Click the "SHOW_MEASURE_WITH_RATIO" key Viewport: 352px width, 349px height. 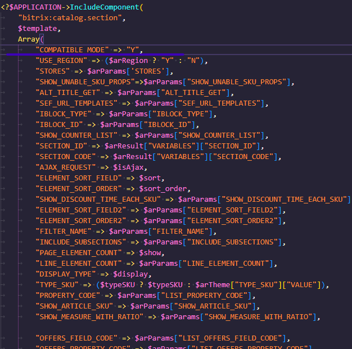[89, 317]
